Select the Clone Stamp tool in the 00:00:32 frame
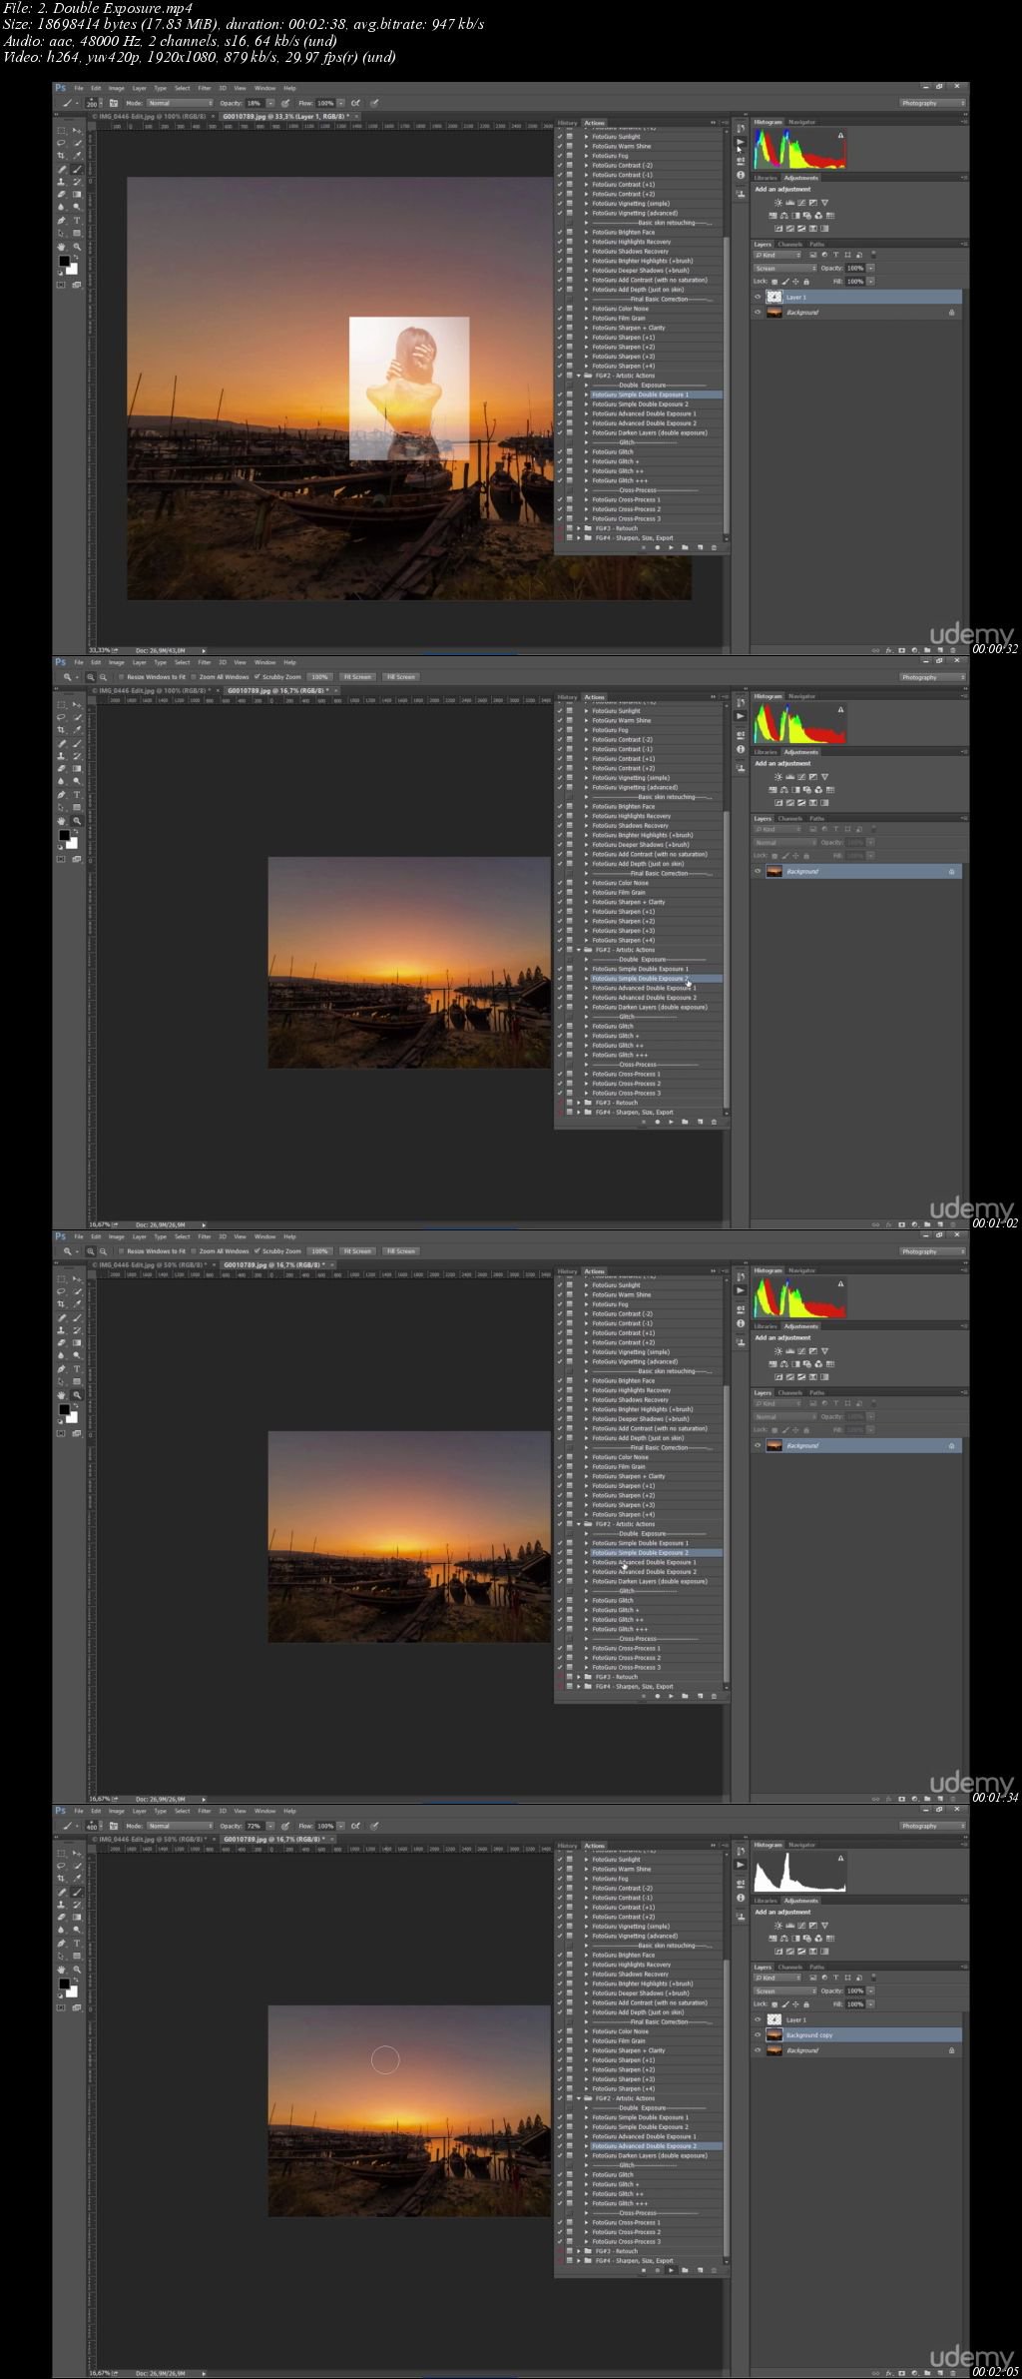 click(x=61, y=182)
